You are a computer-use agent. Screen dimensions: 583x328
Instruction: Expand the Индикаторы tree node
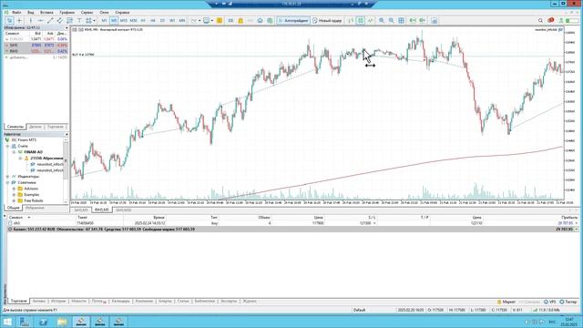(8, 177)
